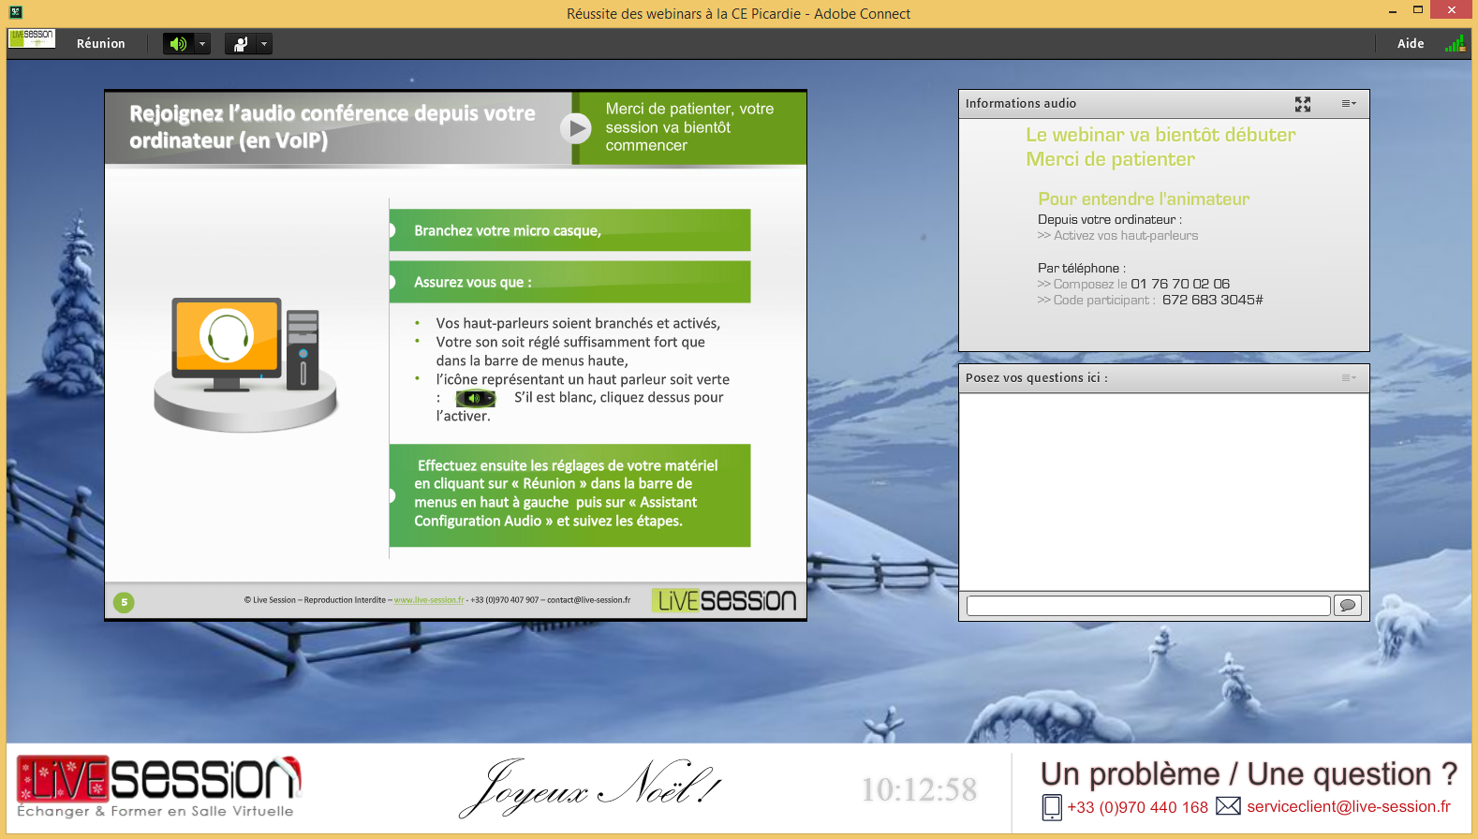The image size is (1478, 839).
Task: Click the phone number +33 (0)970 440 168
Action: click(x=1137, y=807)
